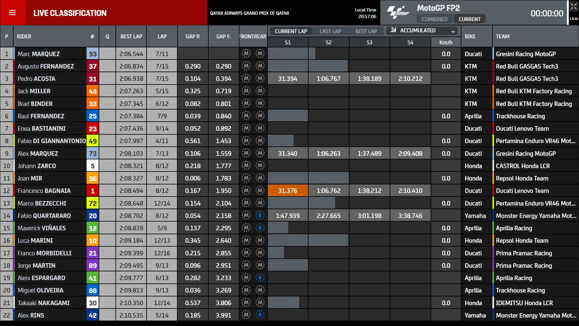This screenshot has height=326, width=579.
Task: Click Luca Marini rear tyre icon
Action: click(260, 240)
